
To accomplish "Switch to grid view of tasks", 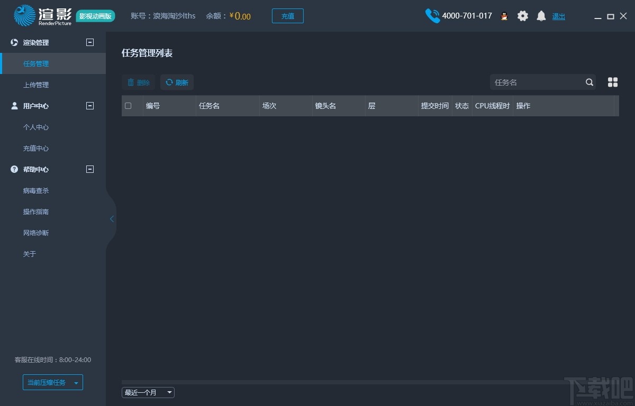I will [612, 82].
